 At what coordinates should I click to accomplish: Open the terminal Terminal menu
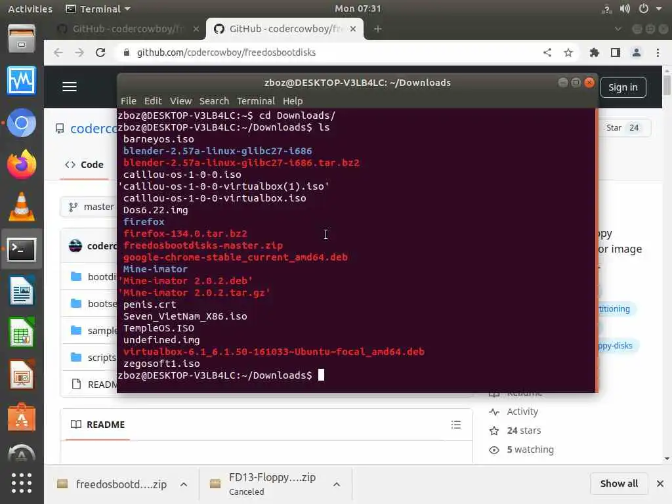[255, 100]
